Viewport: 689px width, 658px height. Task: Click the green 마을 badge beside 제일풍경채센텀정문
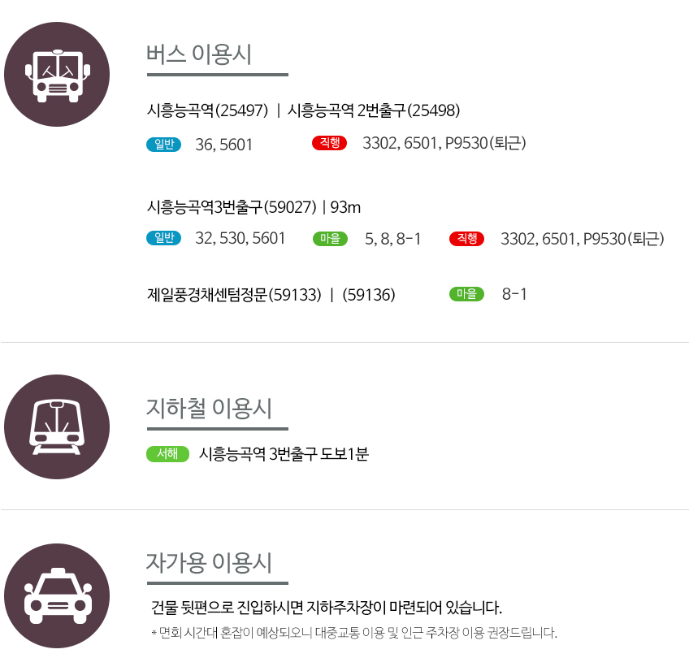click(466, 294)
